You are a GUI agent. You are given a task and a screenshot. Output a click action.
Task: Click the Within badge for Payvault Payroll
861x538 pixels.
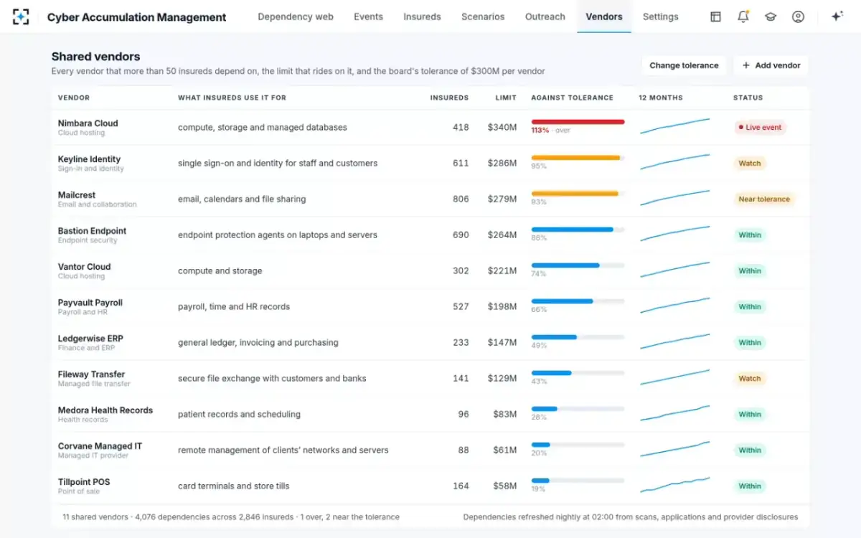[x=750, y=306]
